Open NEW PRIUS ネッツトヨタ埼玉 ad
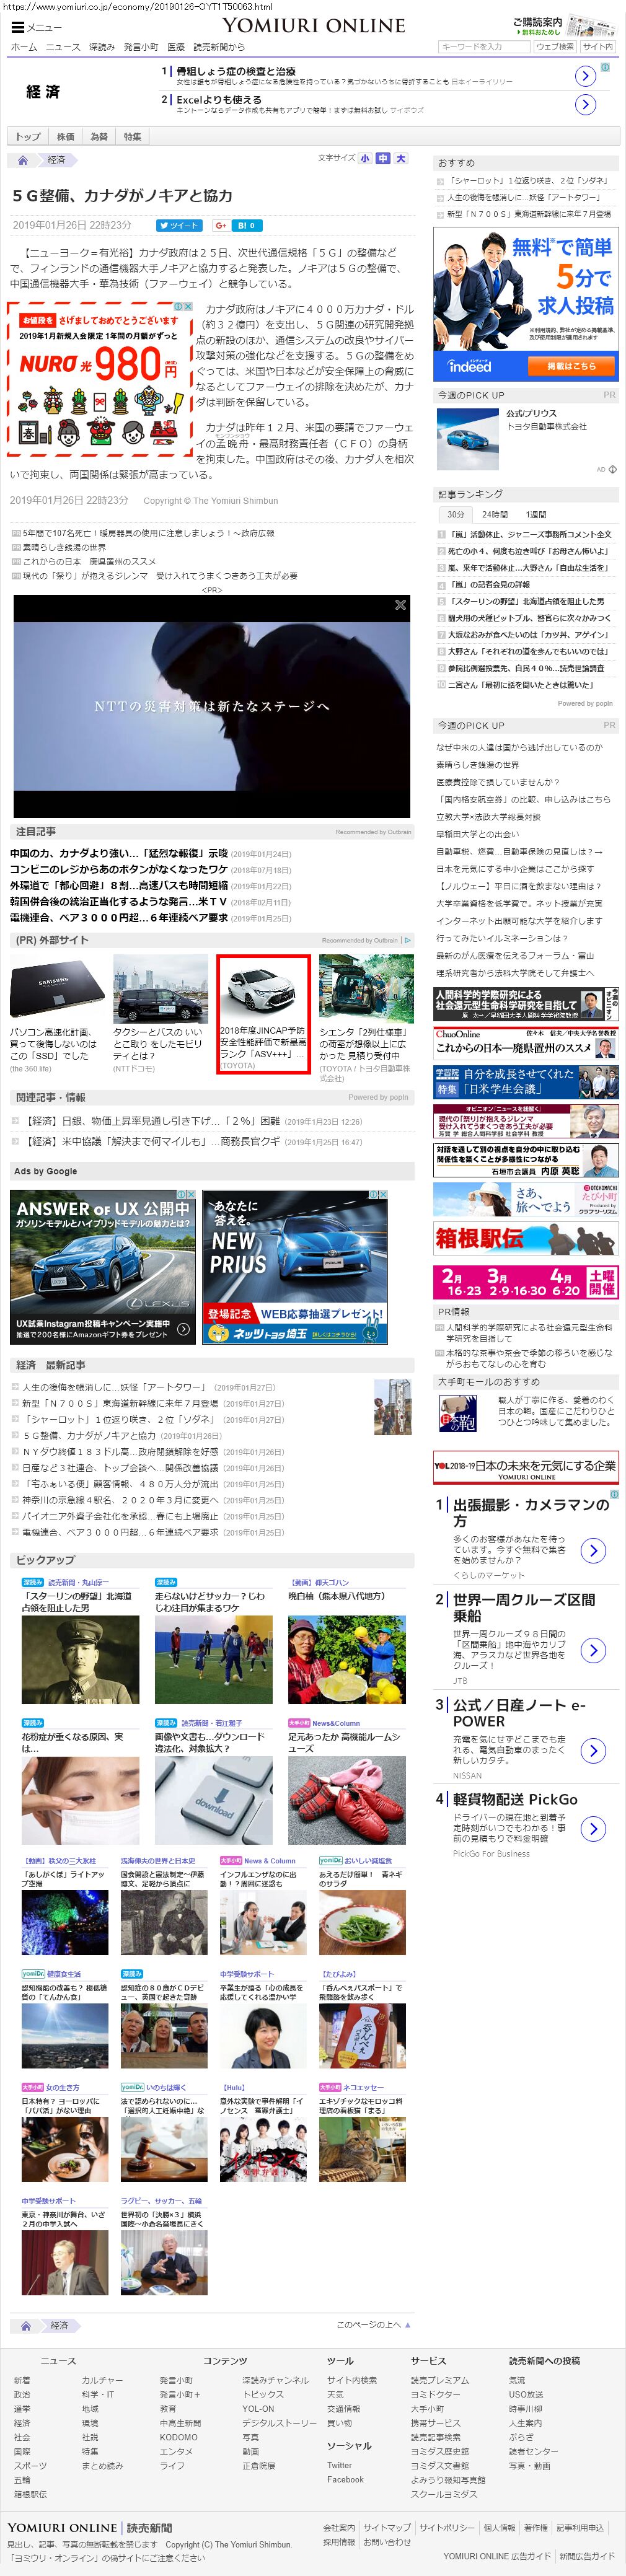 tap(295, 1266)
